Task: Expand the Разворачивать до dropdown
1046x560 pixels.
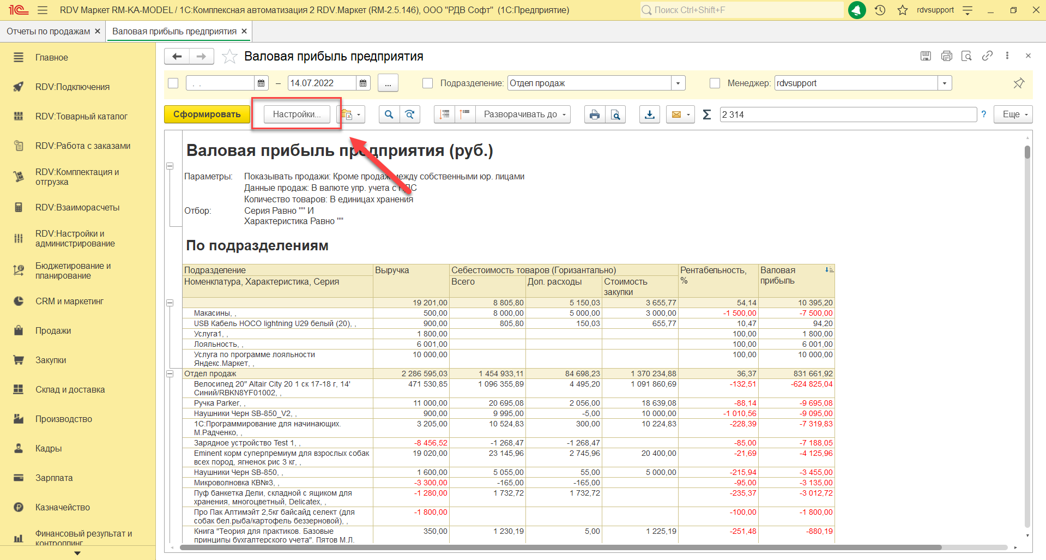Action: [x=523, y=115]
